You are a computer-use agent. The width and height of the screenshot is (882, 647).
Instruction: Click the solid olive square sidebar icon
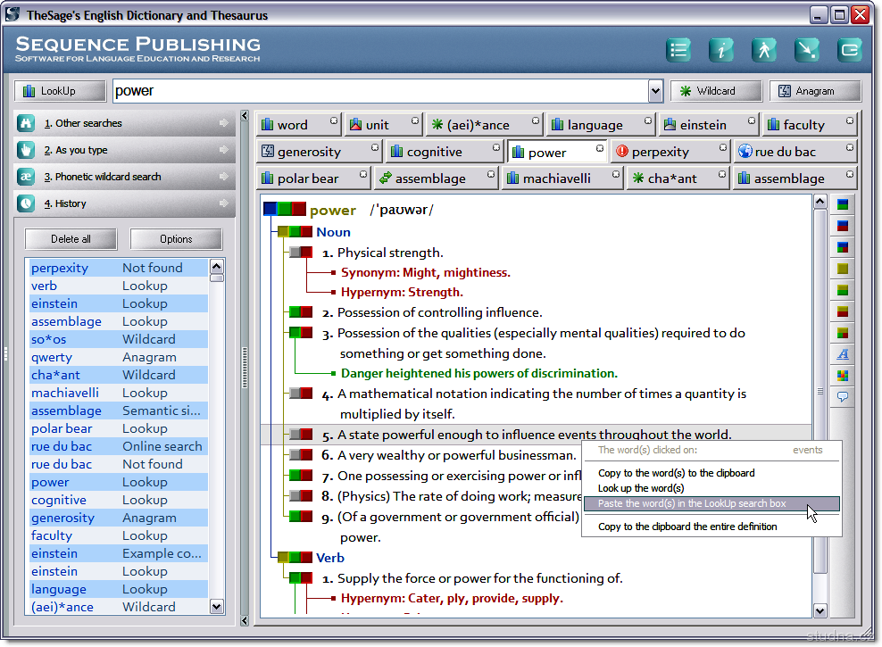[x=842, y=269]
